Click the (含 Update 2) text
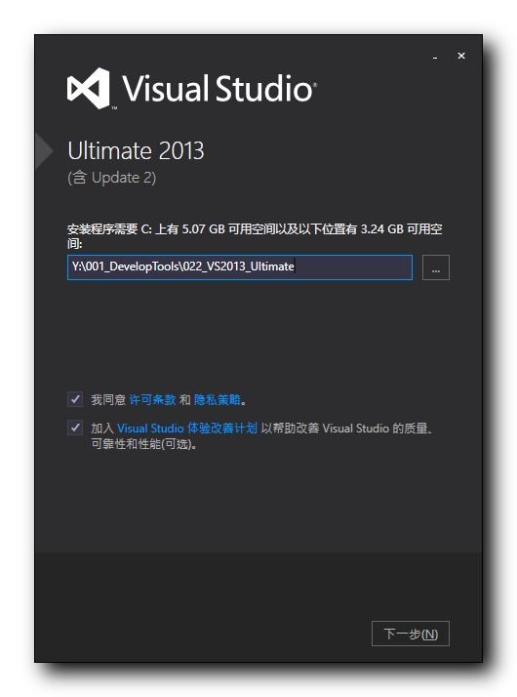The width and height of the screenshot is (517, 697). pyautogui.click(x=111, y=178)
